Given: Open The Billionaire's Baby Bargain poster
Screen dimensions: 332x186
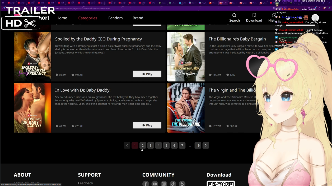Looking at the screenshot, I should click(186, 57).
